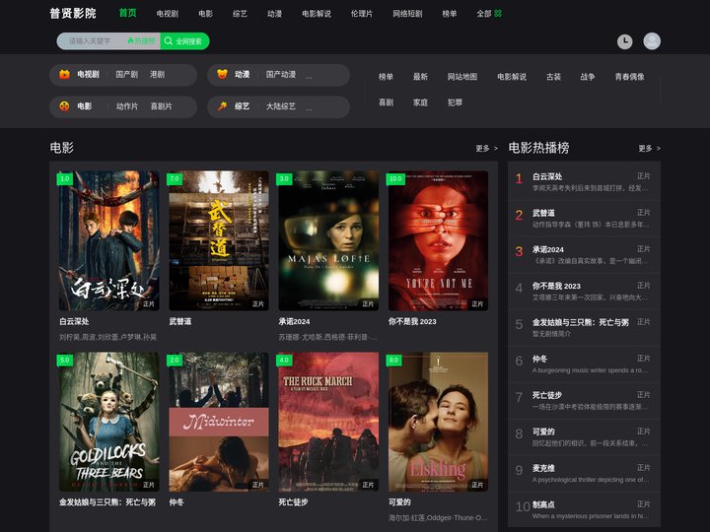Screen dimensions: 710x532
Task: Click the 喜剧 tag link
Action: click(386, 102)
